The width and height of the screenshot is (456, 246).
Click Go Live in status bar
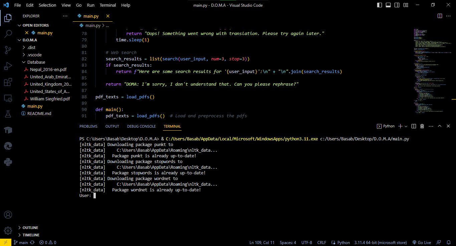tap(422, 243)
